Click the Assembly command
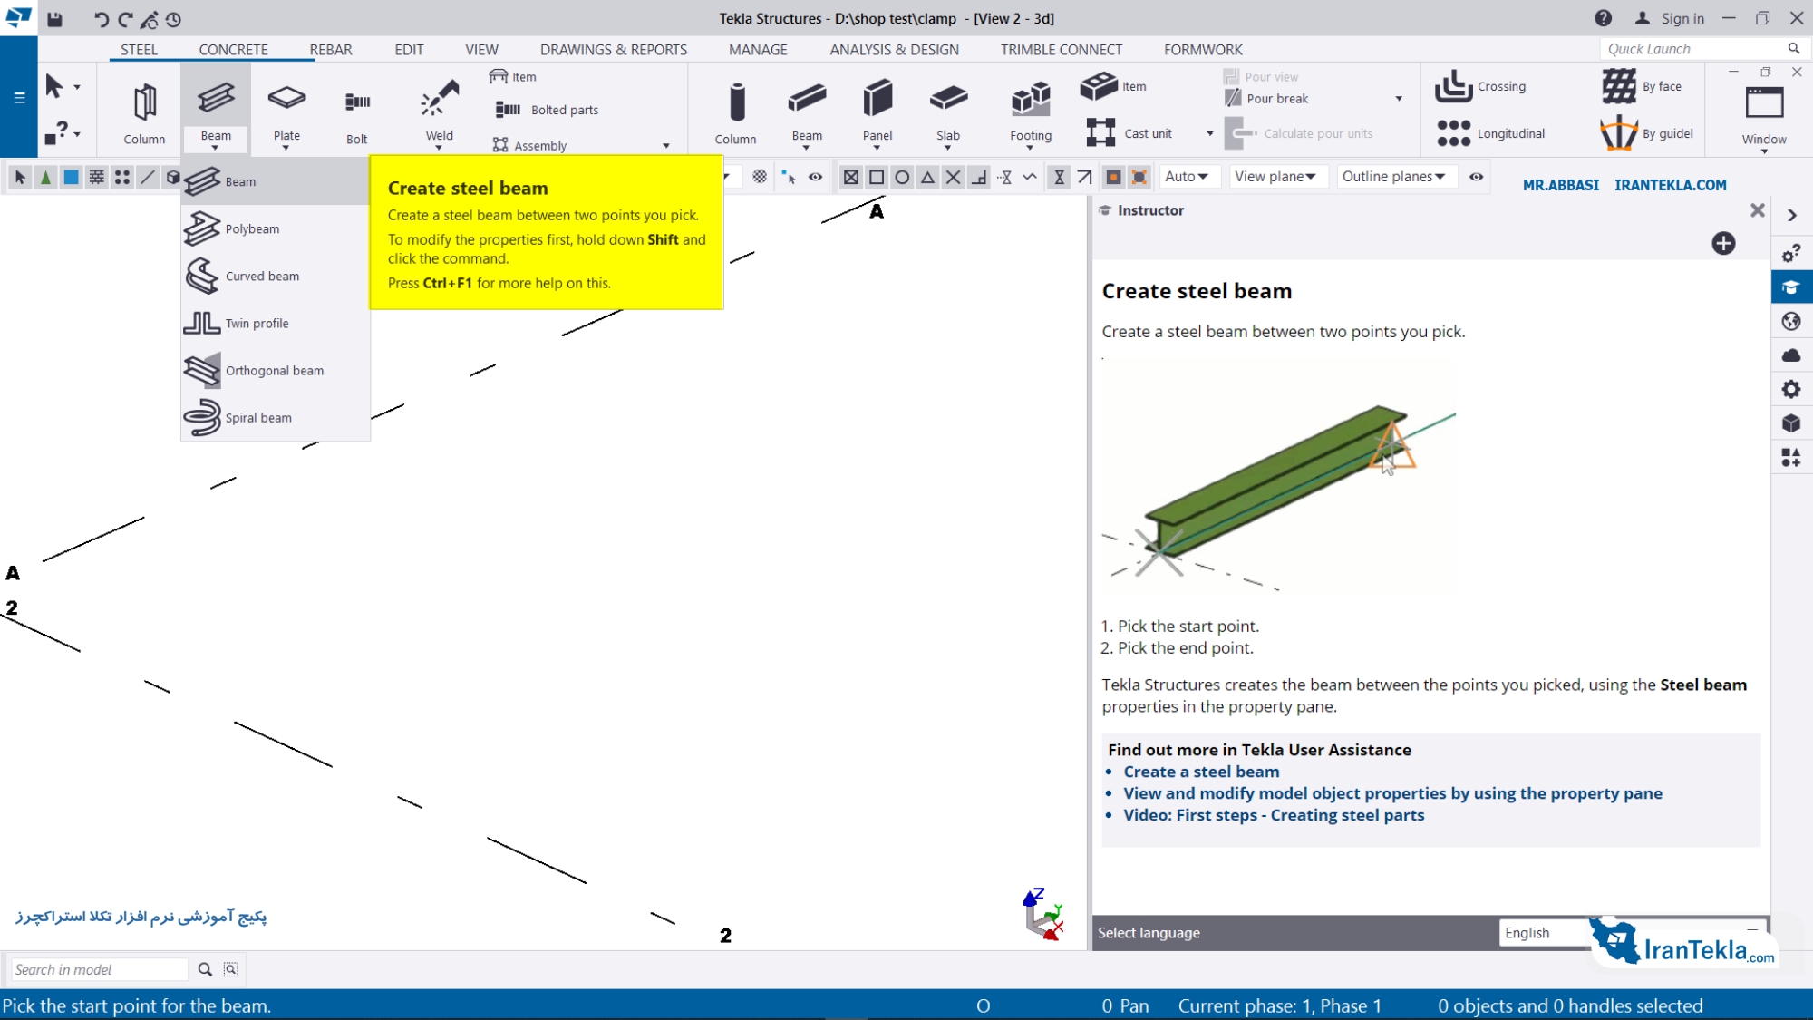Viewport: 1813px width, 1020px height. [x=530, y=145]
